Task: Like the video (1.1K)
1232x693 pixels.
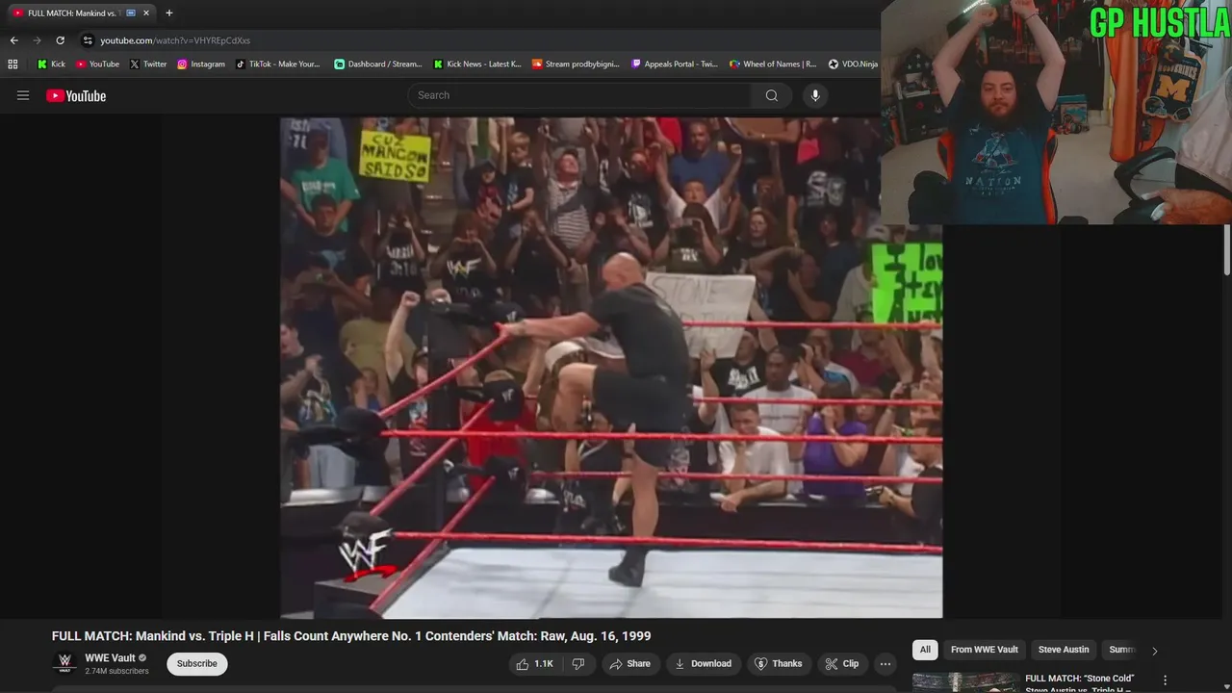Action: click(x=535, y=663)
